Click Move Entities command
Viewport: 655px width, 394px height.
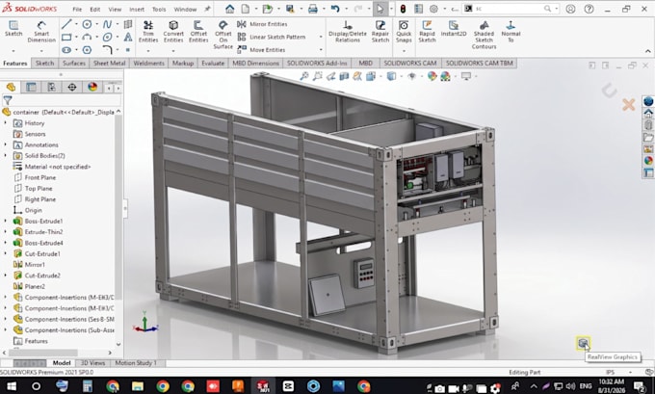pyautogui.click(x=261, y=50)
